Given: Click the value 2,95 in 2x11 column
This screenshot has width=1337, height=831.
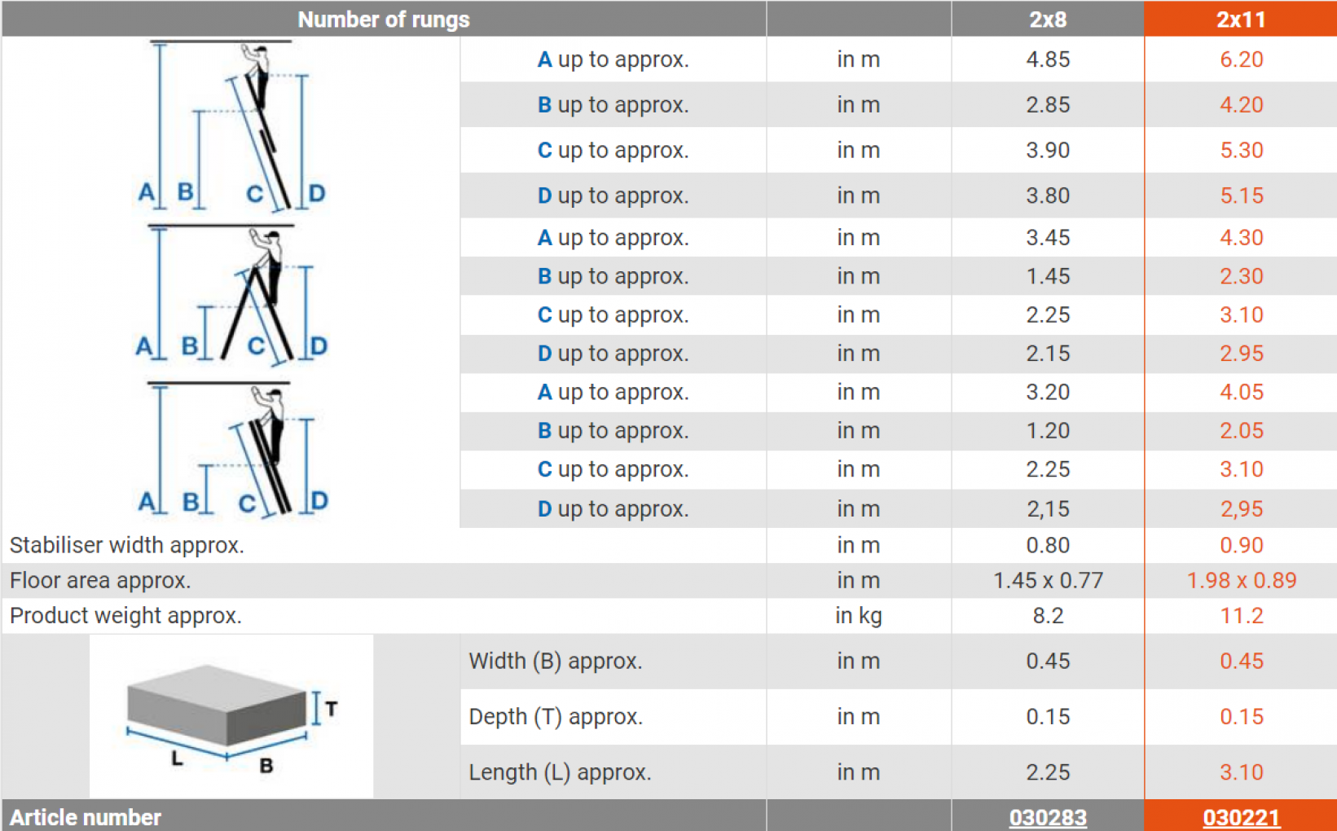Looking at the screenshot, I should click(x=1241, y=509).
